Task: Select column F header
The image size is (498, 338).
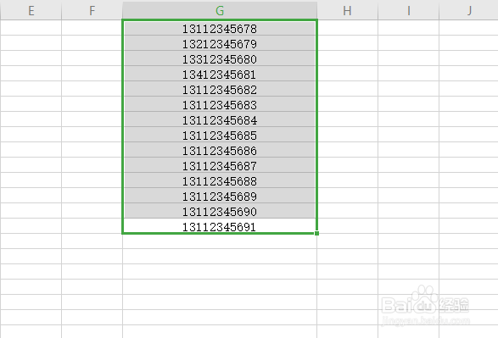Action: point(92,10)
